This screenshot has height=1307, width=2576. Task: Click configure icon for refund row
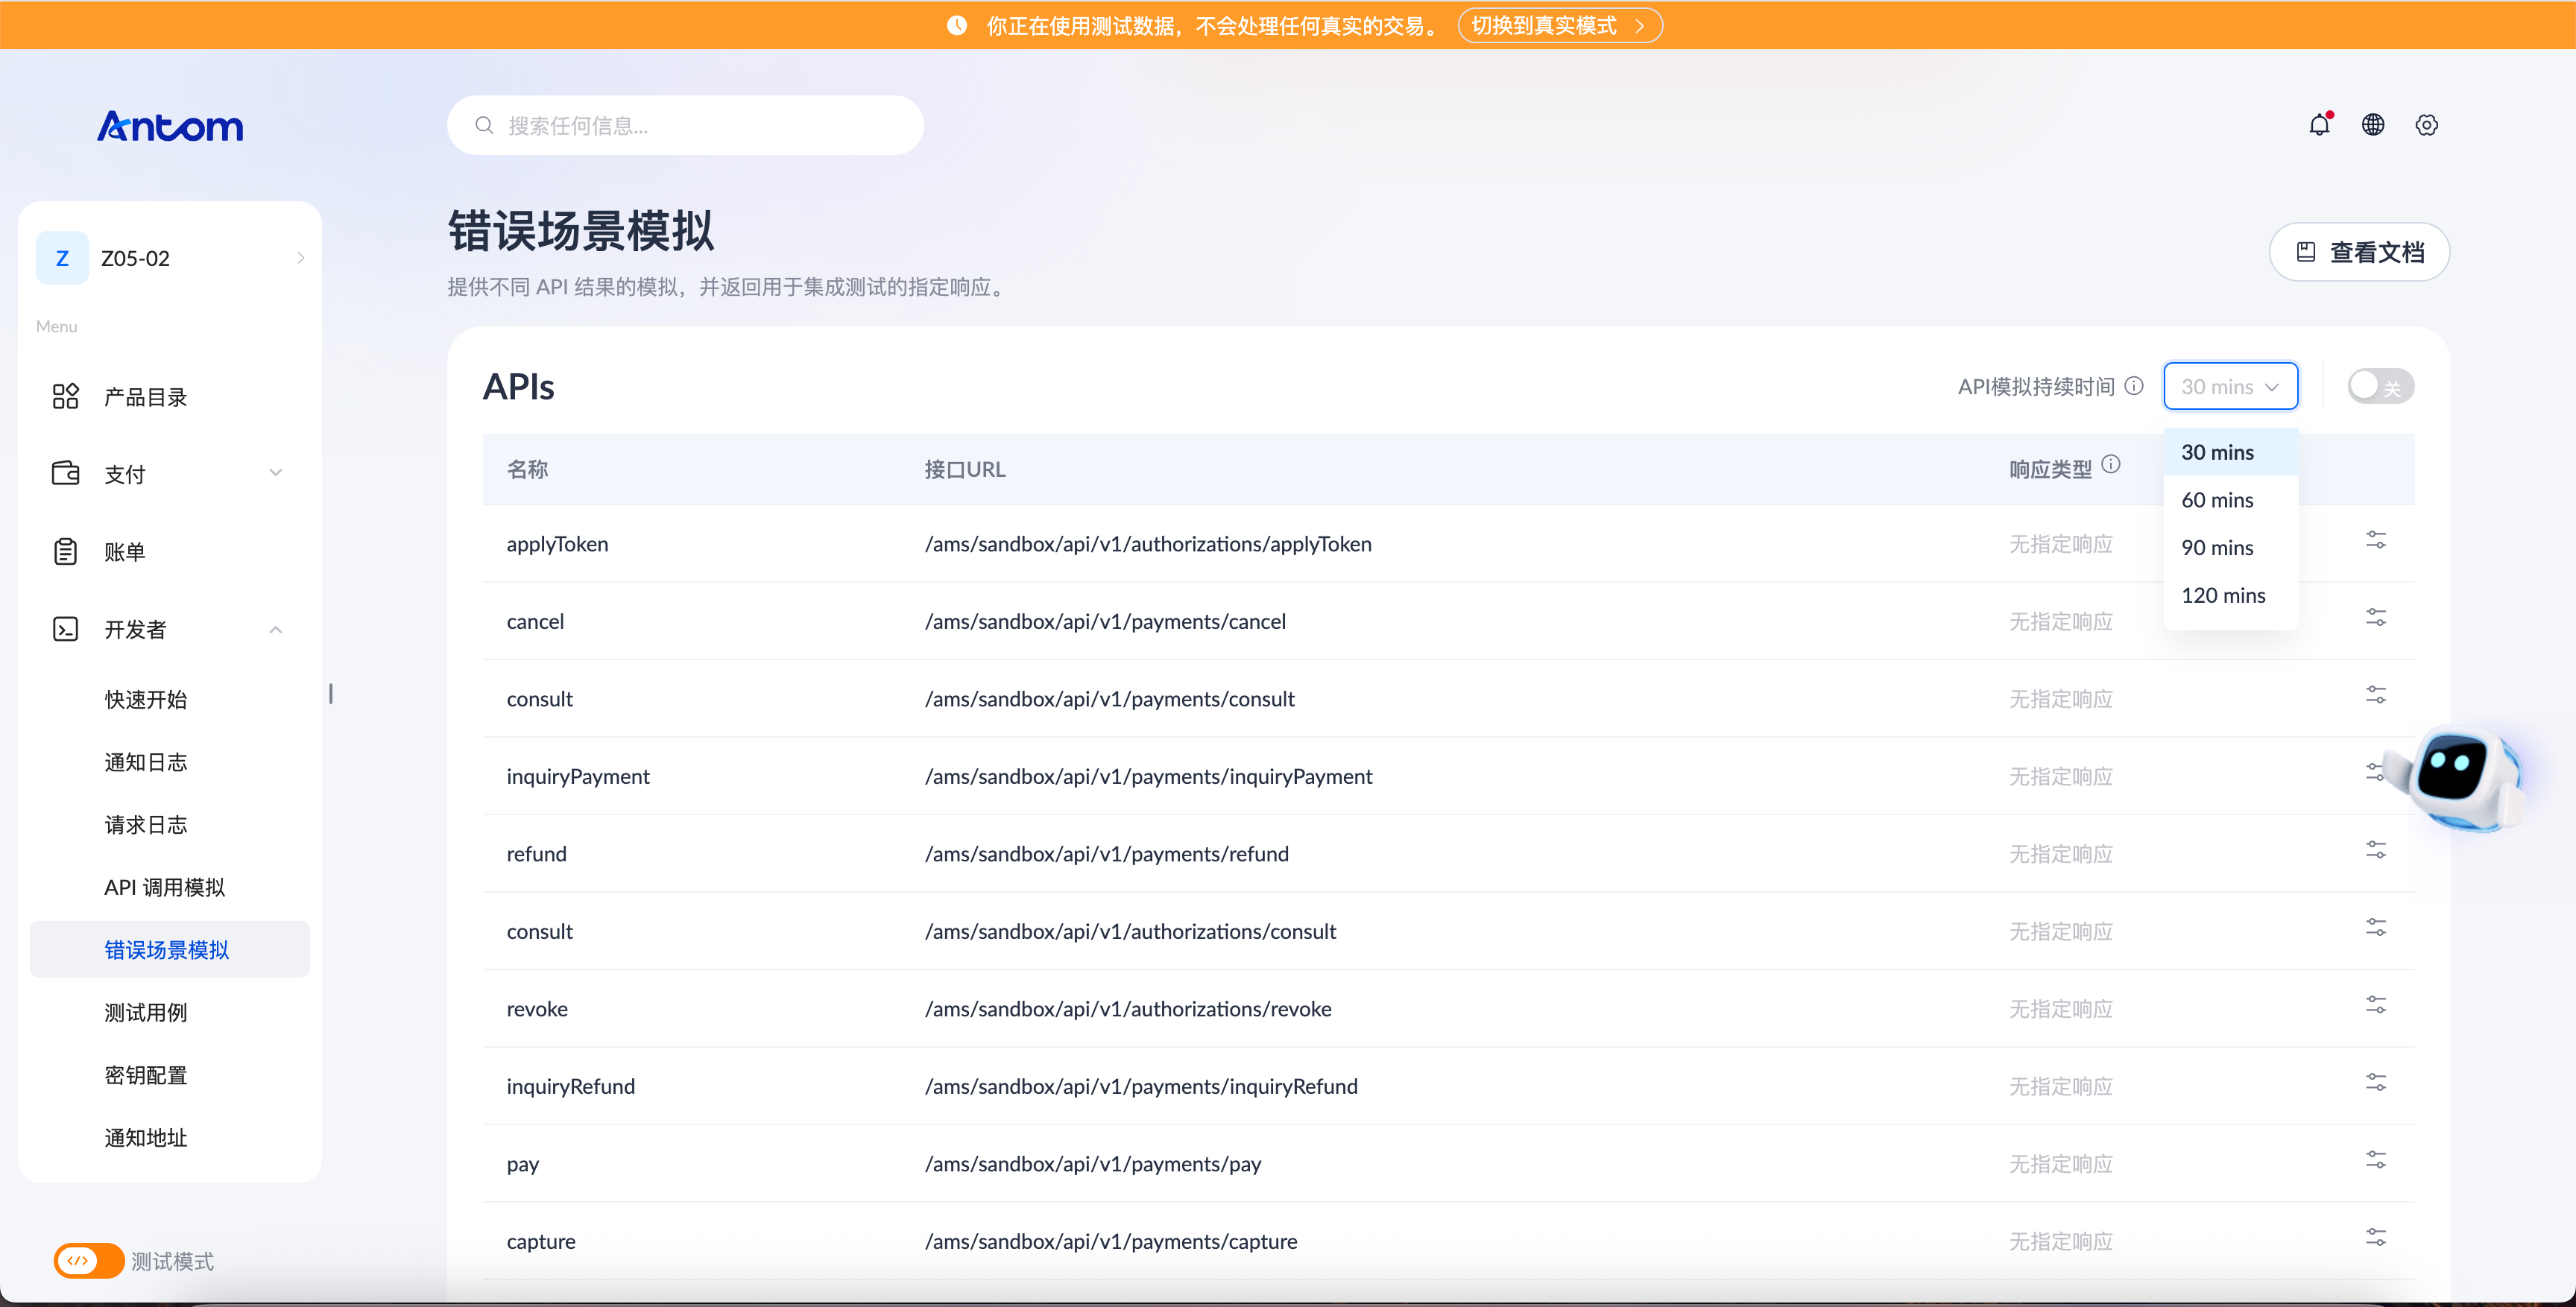[2376, 850]
